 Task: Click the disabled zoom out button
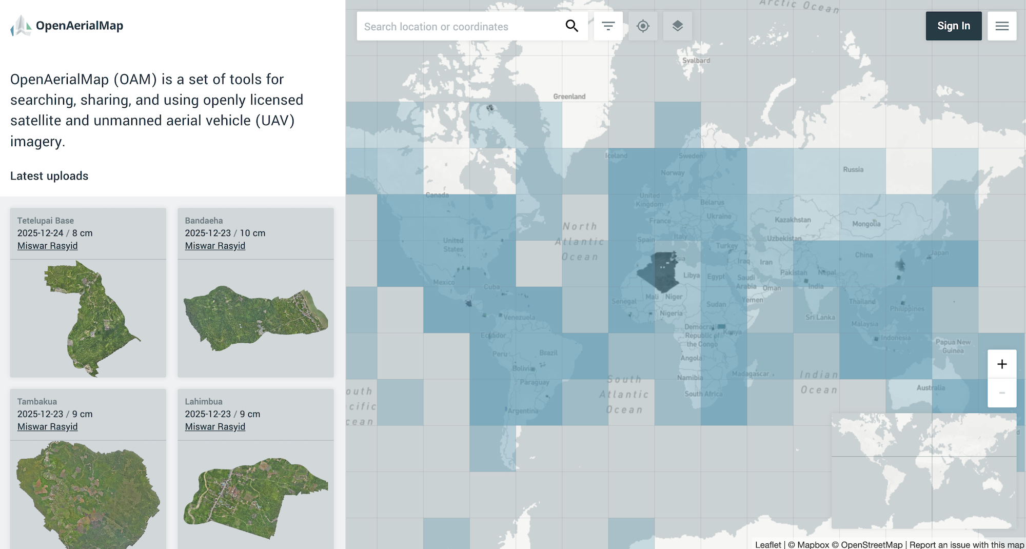(1001, 393)
